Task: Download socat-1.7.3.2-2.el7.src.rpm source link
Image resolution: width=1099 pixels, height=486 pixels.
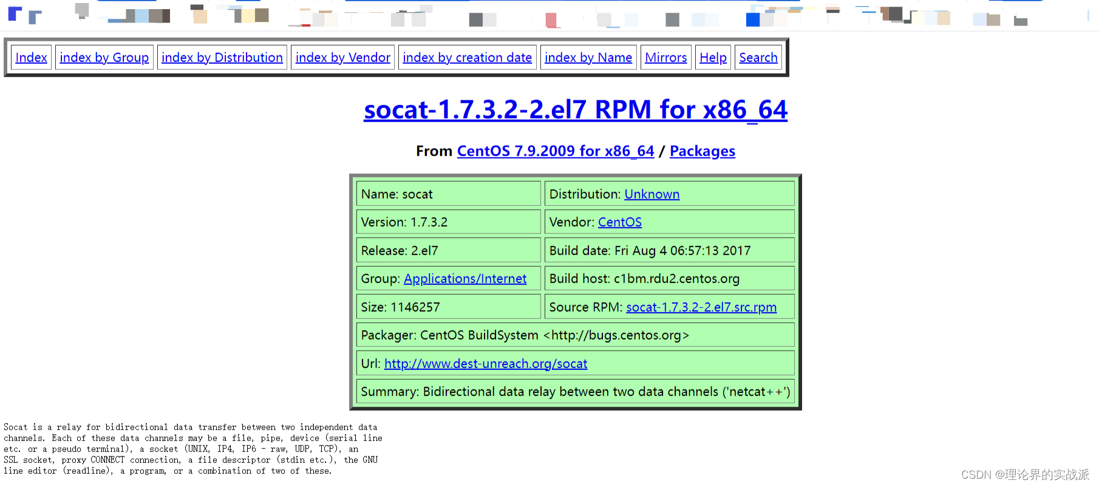Action: pyautogui.click(x=701, y=307)
